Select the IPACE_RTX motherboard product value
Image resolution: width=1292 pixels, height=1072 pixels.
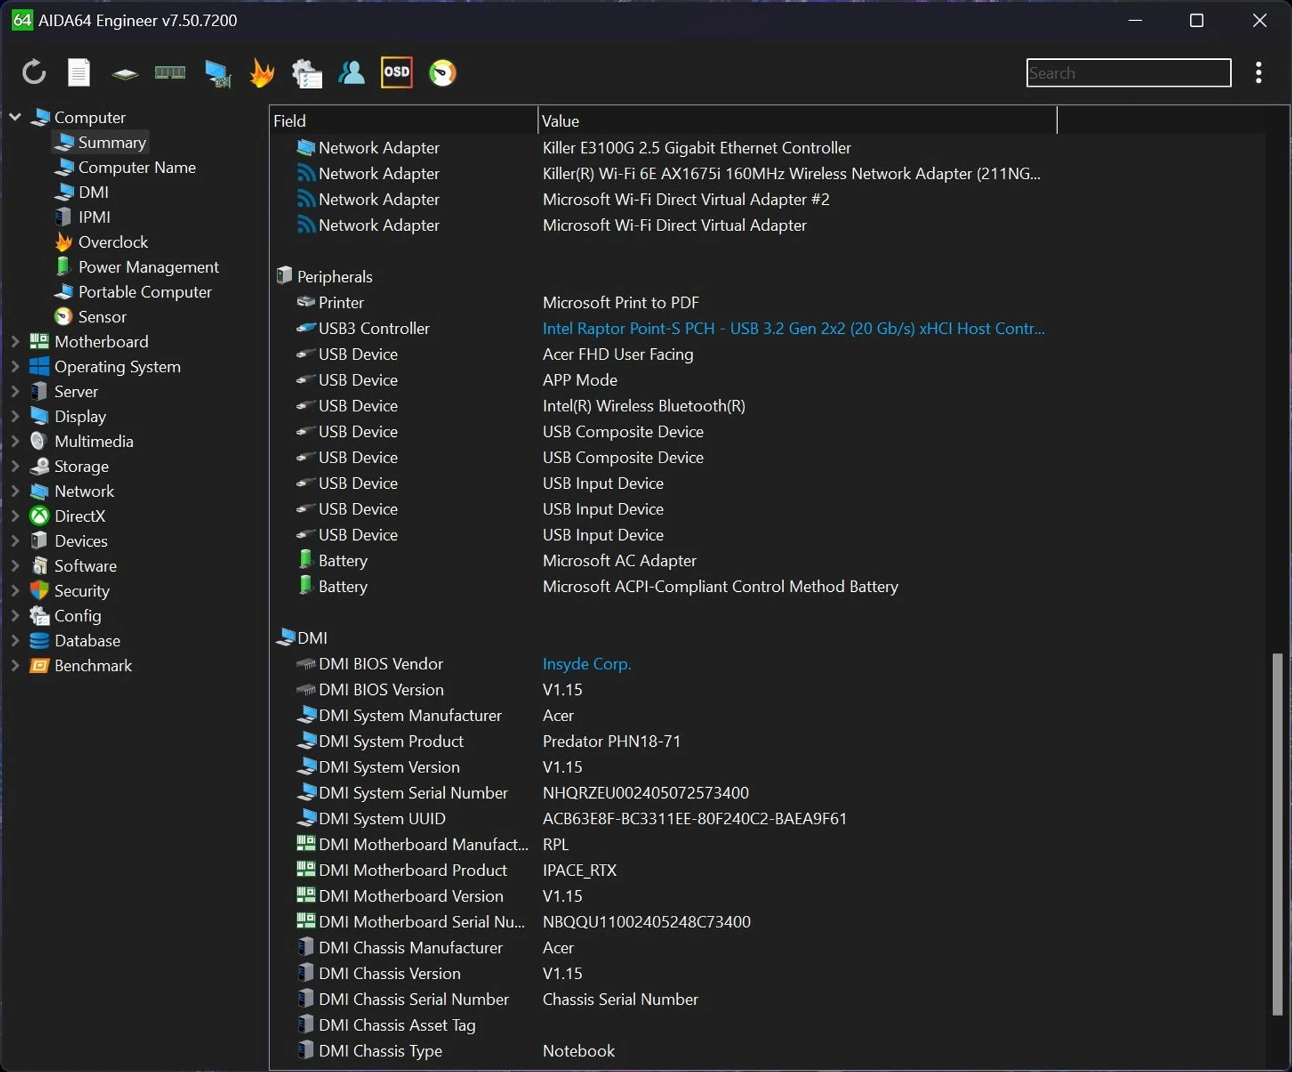click(x=579, y=870)
